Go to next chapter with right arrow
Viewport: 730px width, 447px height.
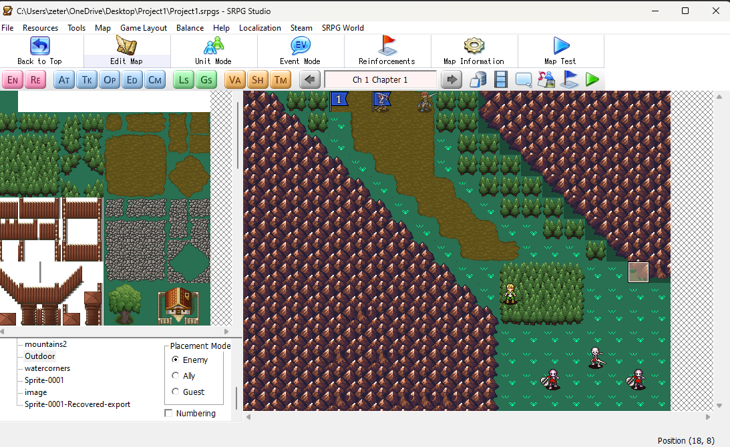pos(451,80)
